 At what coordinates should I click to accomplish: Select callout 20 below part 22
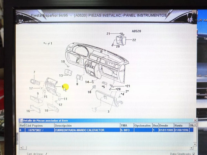[x=118, y=46]
